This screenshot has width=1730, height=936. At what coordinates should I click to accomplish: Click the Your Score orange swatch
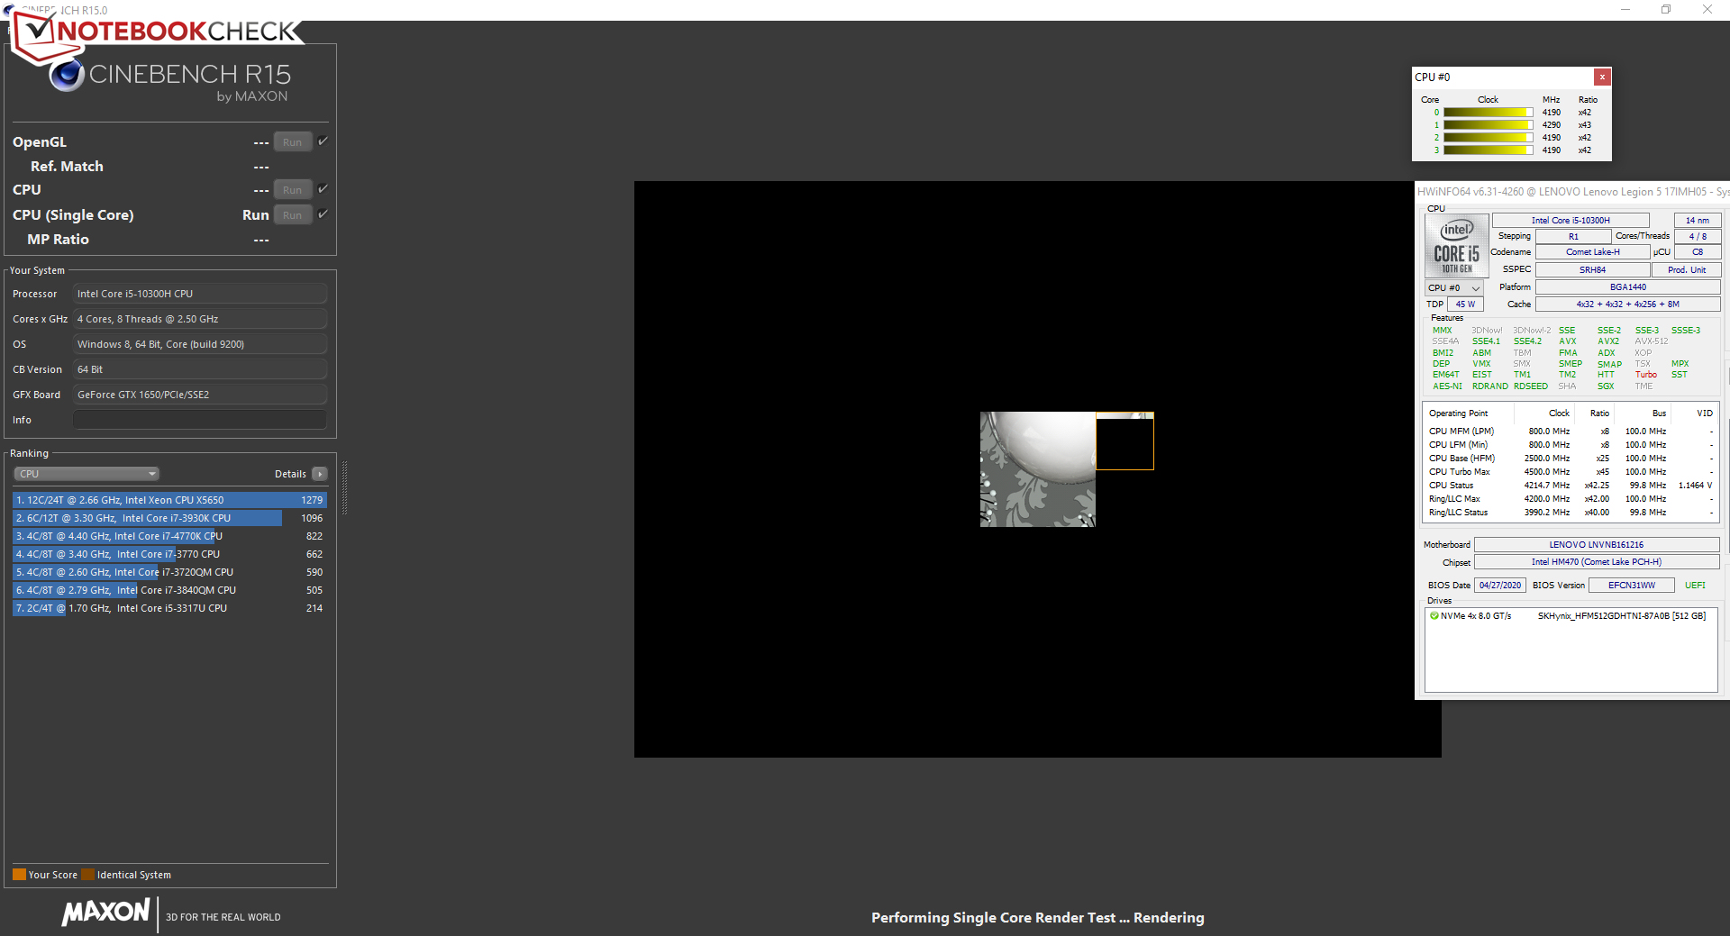point(19,875)
